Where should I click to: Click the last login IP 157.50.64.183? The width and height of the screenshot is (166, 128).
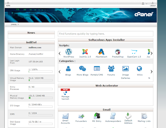click(36, 62)
